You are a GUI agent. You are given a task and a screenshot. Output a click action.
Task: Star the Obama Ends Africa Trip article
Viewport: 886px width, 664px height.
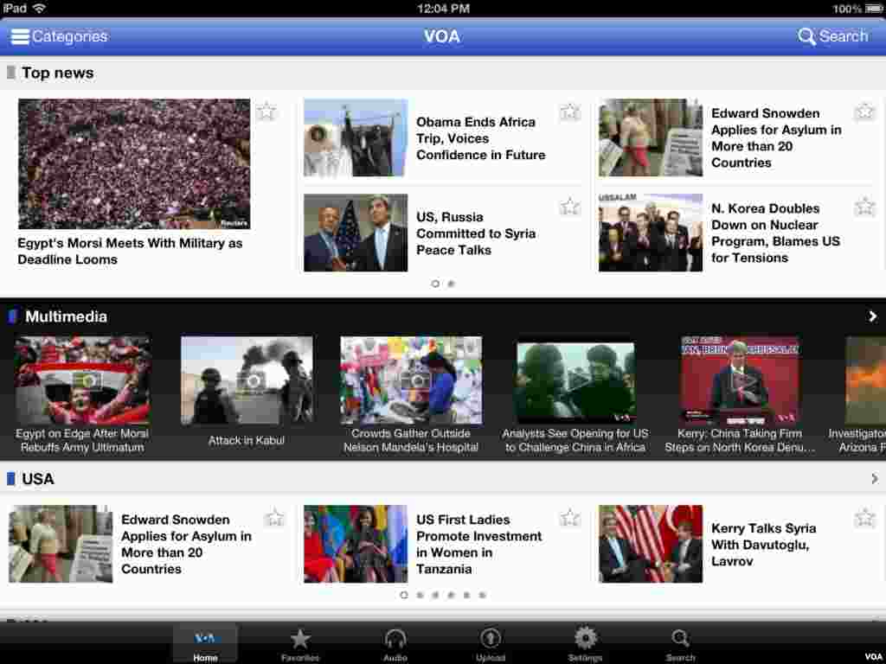pyautogui.click(x=569, y=112)
